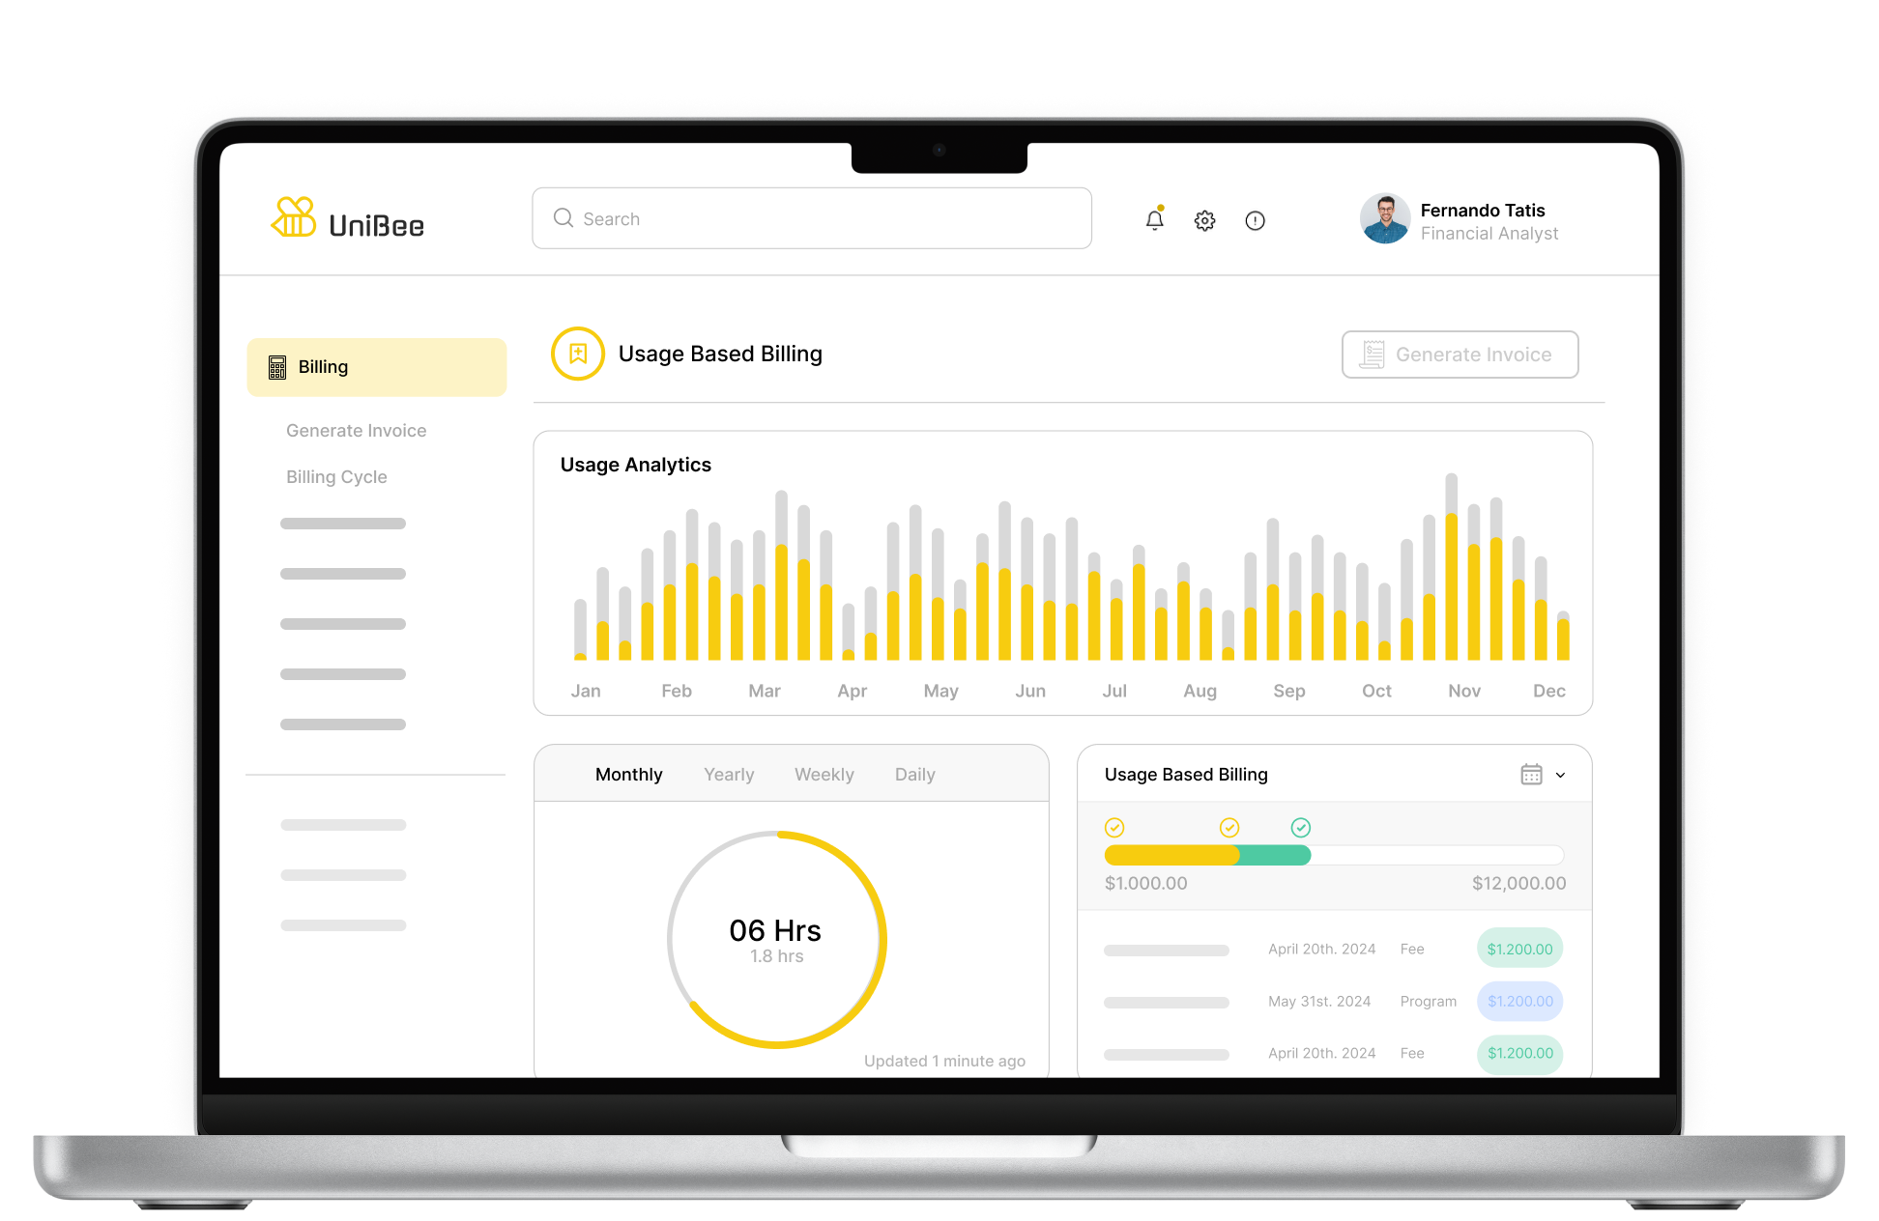Viewport: 1879px width, 1221px height.
Task: Click the yellow billing progress bar
Action: point(1170,855)
